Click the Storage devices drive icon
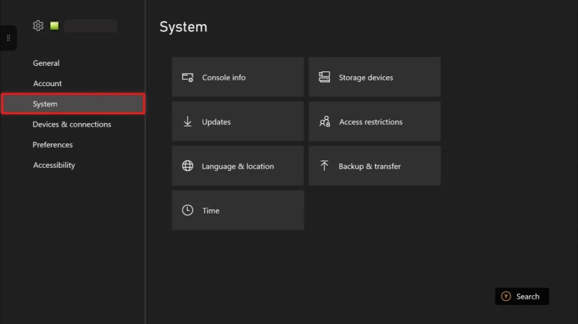 (x=324, y=77)
